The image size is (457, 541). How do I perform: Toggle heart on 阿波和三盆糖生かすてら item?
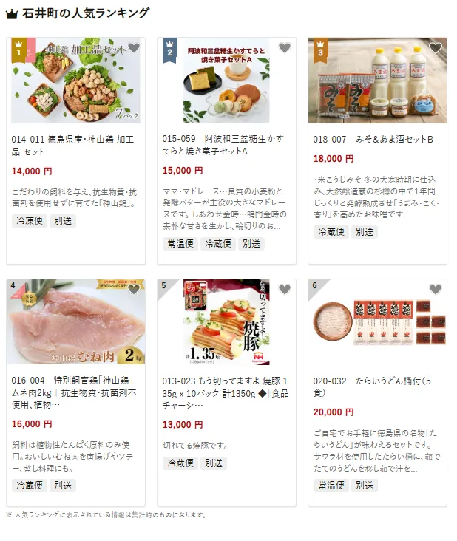[285, 47]
